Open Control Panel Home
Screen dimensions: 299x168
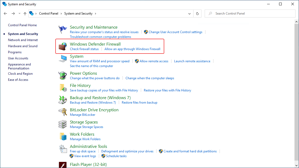point(22,25)
